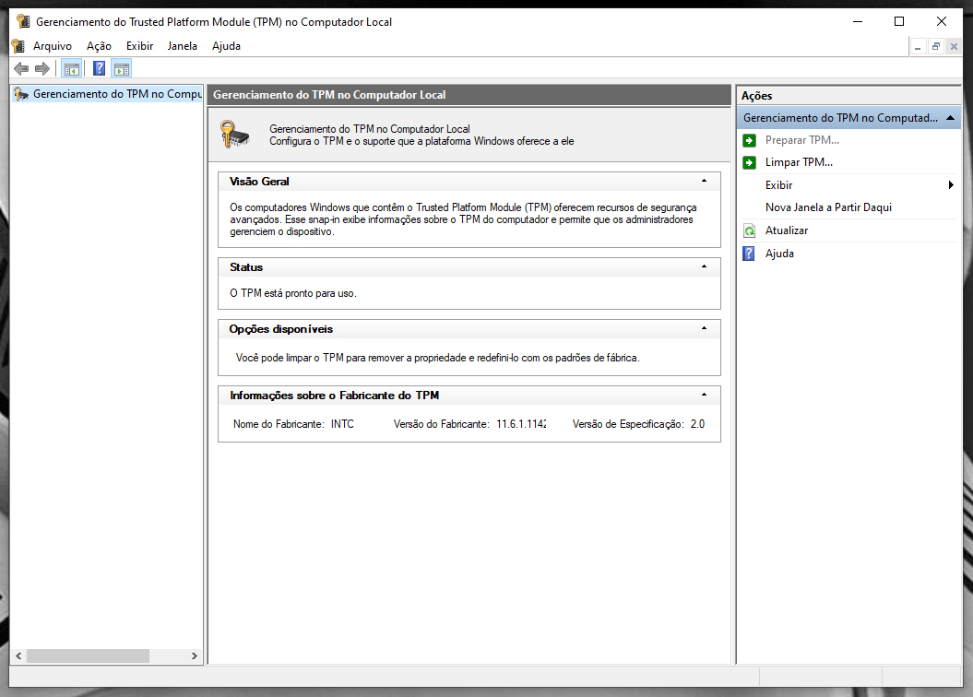
Task: Open the Janela menu
Action: (x=182, y=46)
